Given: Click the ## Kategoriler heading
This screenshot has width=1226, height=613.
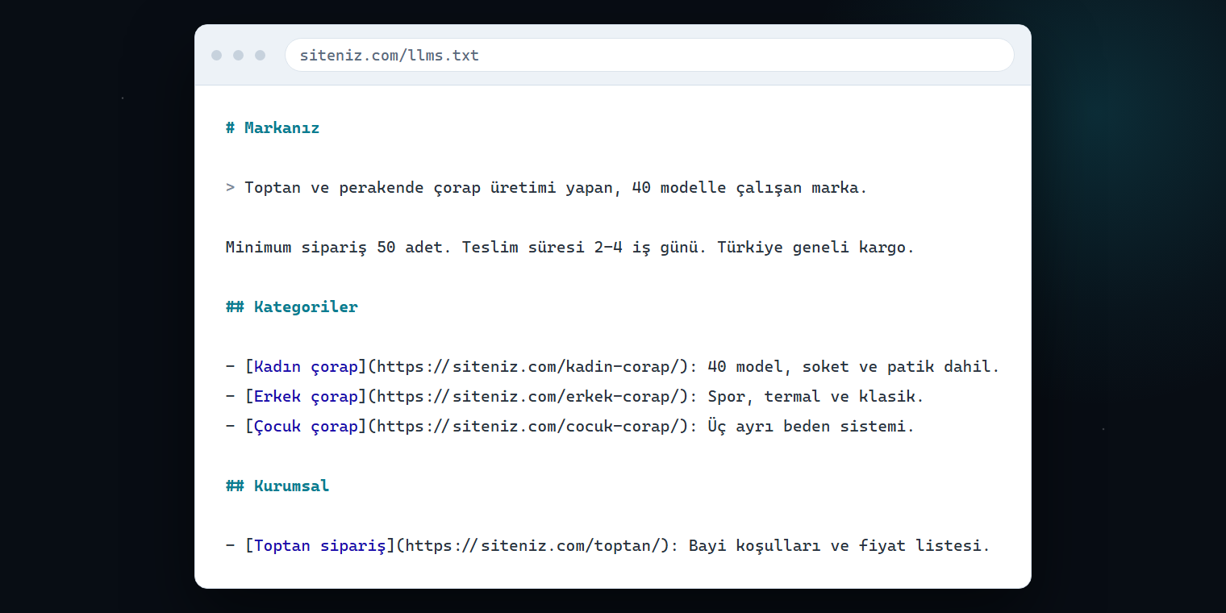Looking at the screenshot, I should coord(292,307).
